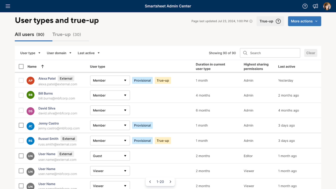Check Jenny Castro's row checkbox
The image size is (336, 189).
(21, 125)
